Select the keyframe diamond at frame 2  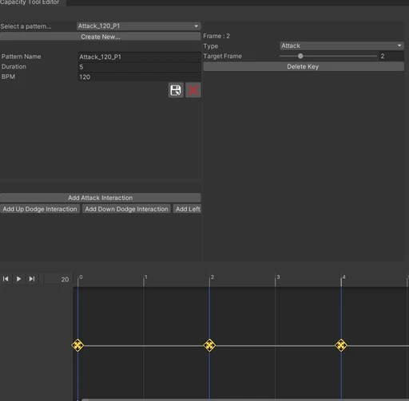tap(209, 345)
